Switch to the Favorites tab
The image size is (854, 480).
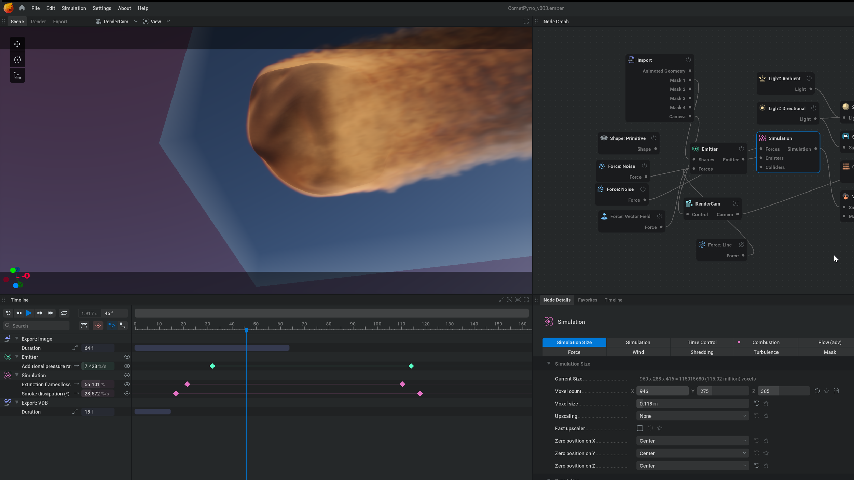(x=588, y=300)
